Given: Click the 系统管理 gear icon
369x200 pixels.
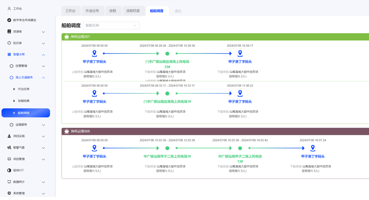Looking at the screenshot, I should coord(9,193).
